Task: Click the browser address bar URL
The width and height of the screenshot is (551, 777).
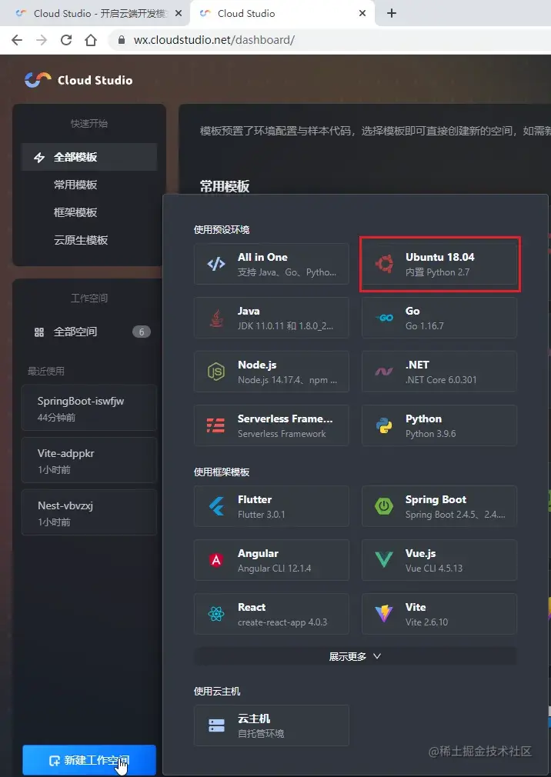Action: 214,40
